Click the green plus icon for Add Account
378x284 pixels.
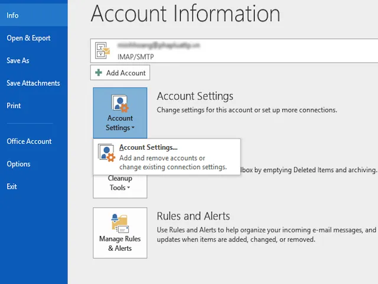pyautogui.click(x=99, y=73)
